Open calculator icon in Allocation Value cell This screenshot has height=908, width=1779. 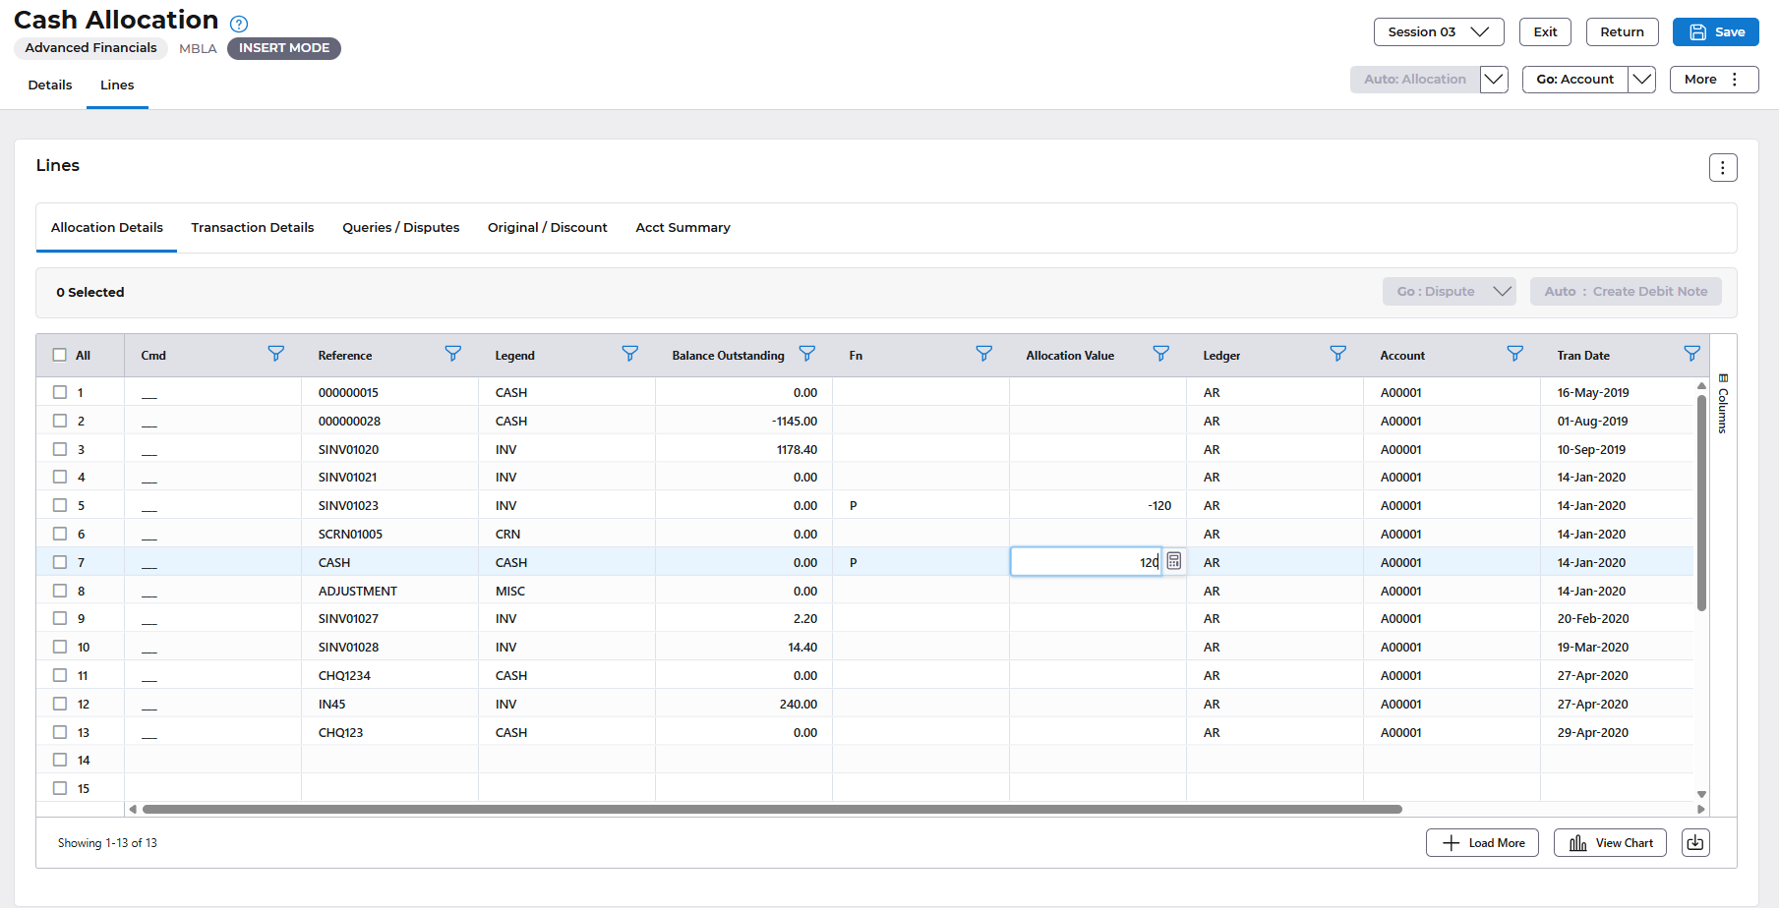tap(1174, 561)
